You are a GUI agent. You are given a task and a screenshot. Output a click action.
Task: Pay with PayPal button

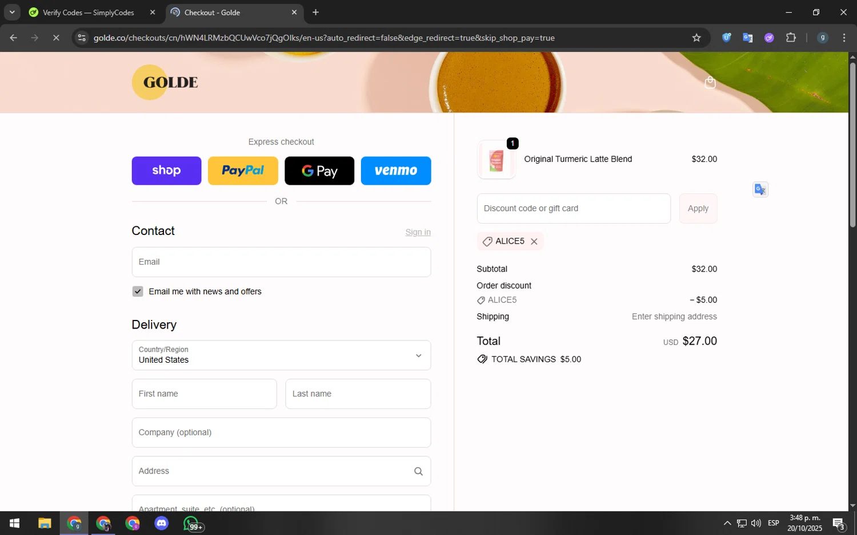tap(243, 171)
